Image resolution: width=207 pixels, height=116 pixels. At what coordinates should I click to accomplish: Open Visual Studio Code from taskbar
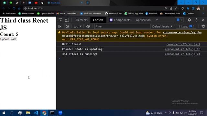[x=36, y=113]
